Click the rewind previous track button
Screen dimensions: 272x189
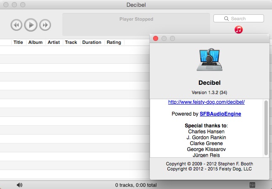16,25
